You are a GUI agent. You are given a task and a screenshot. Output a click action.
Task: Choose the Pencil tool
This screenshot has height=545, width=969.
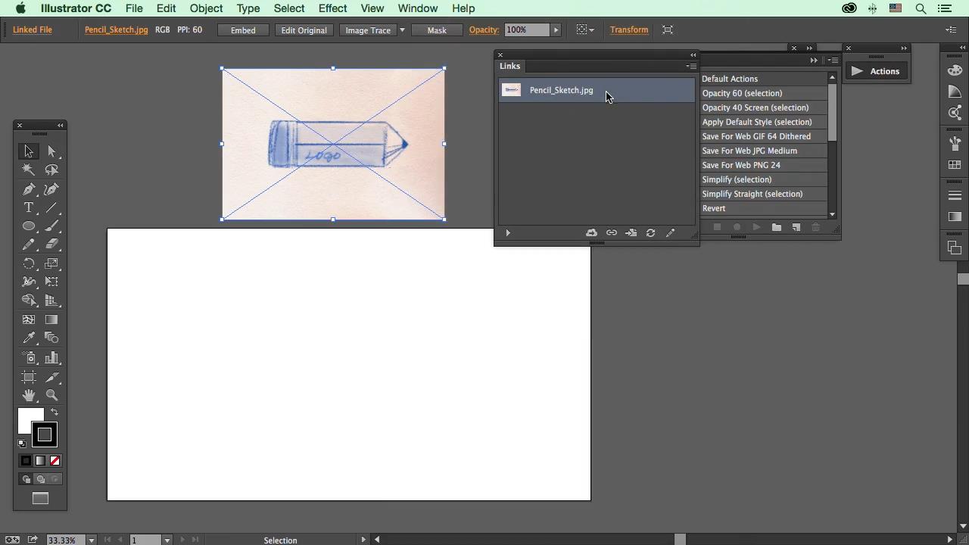[29, 244]
